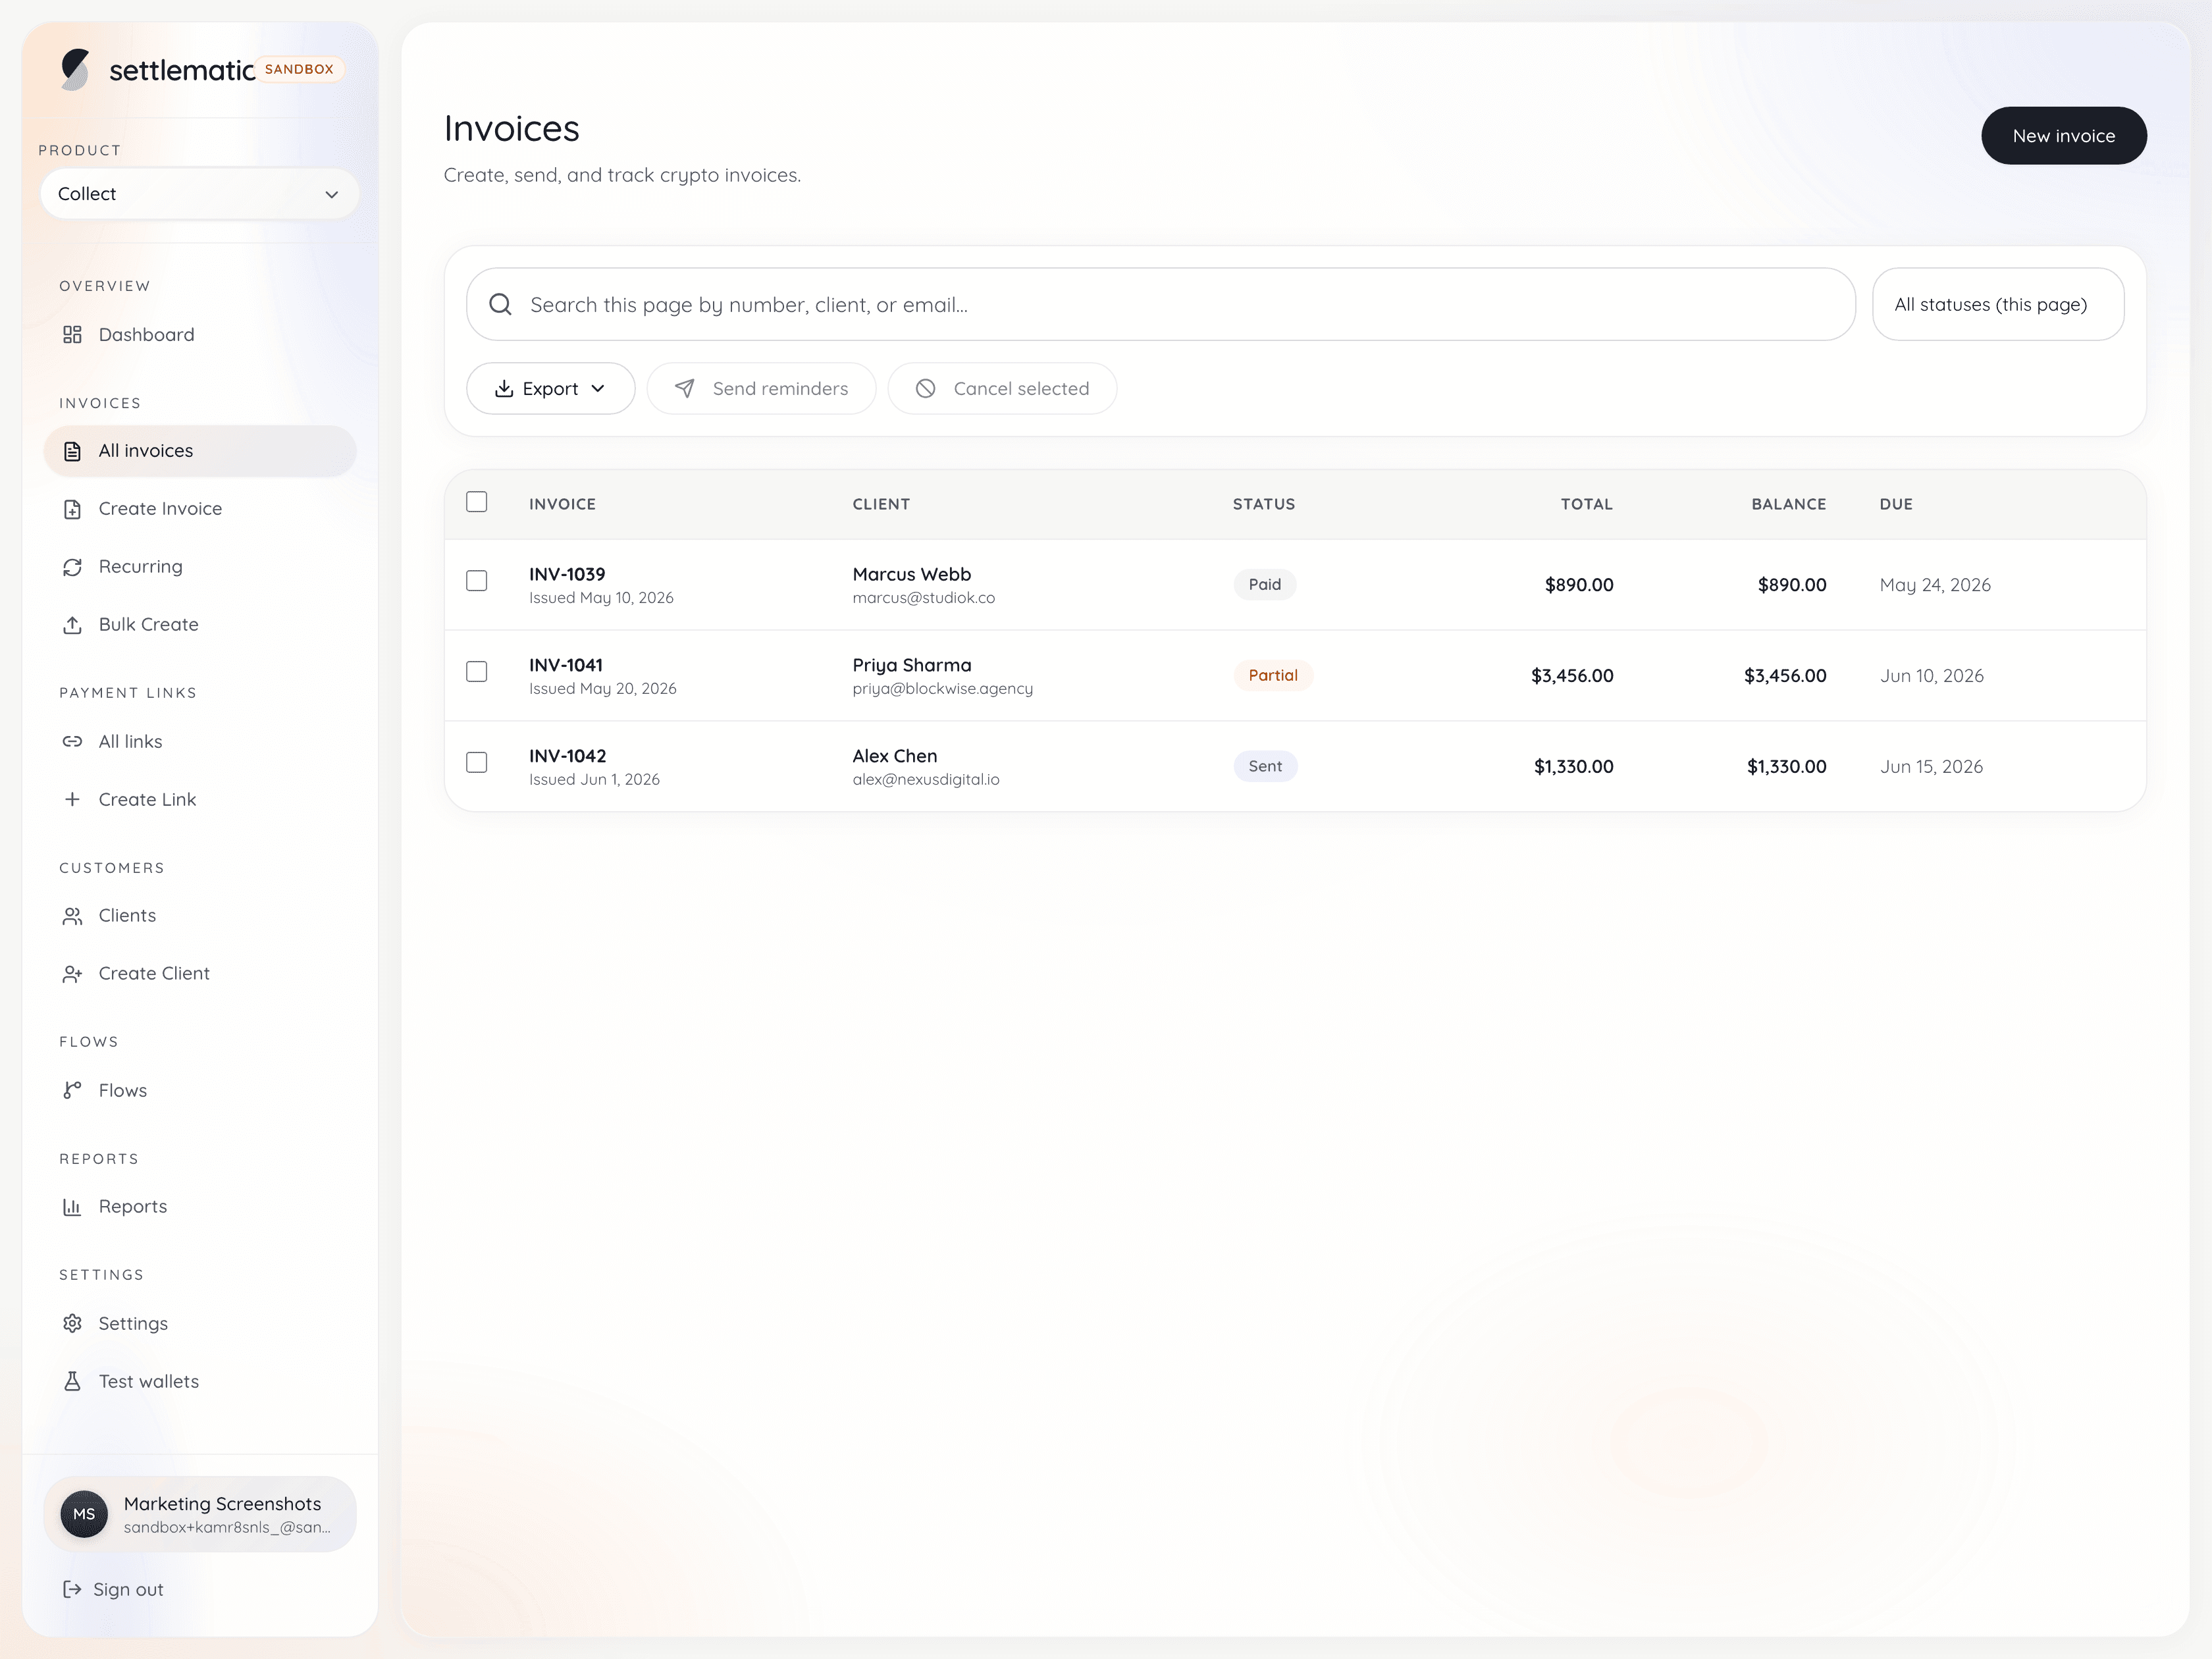Check the INV-1042 row checkbox
This screenshot has width=2212, height=1659.
click(477, 763)
